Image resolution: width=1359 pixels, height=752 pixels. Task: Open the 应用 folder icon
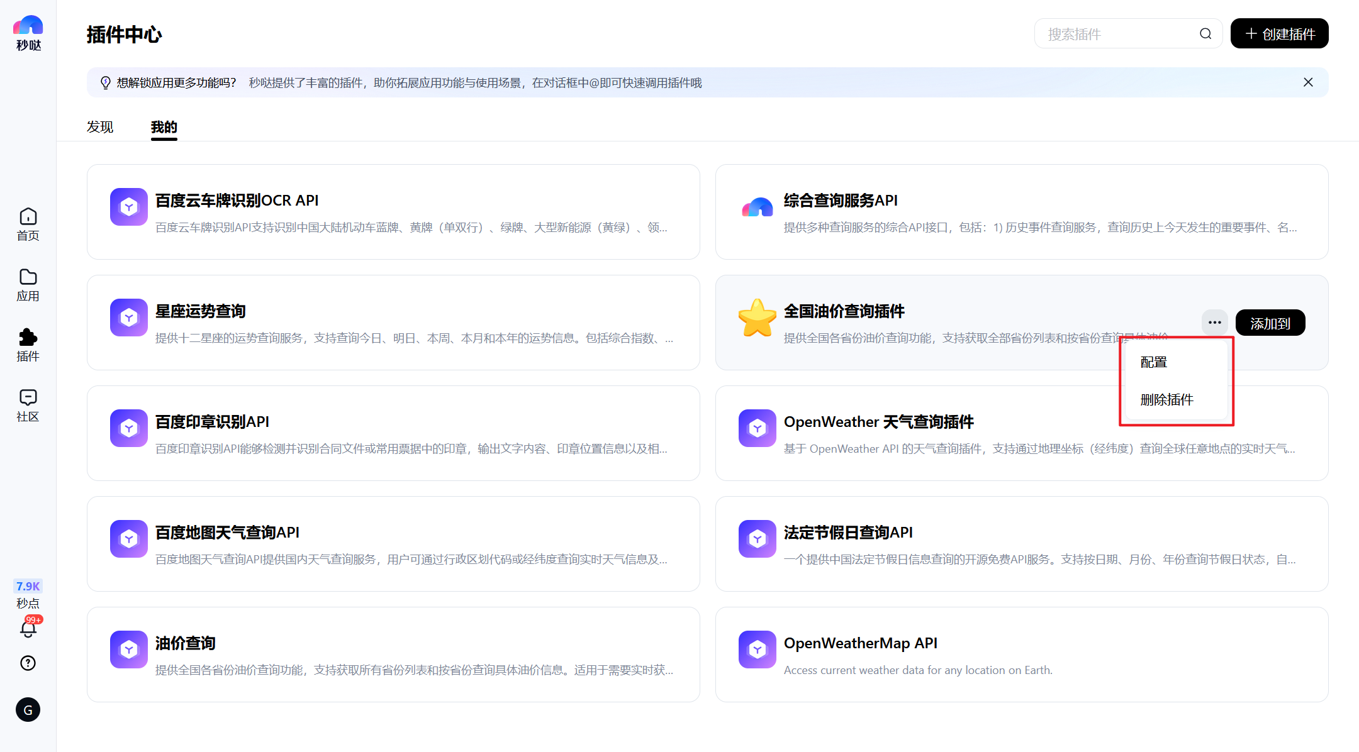(x=28, y=285)
